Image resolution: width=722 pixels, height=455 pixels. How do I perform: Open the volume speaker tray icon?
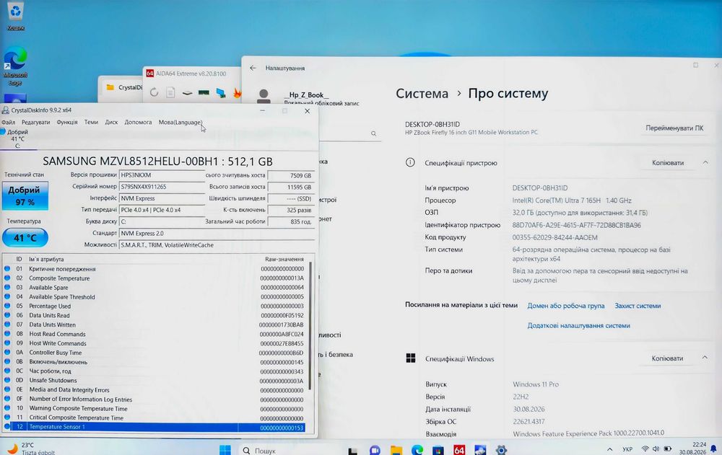(656, 449)
